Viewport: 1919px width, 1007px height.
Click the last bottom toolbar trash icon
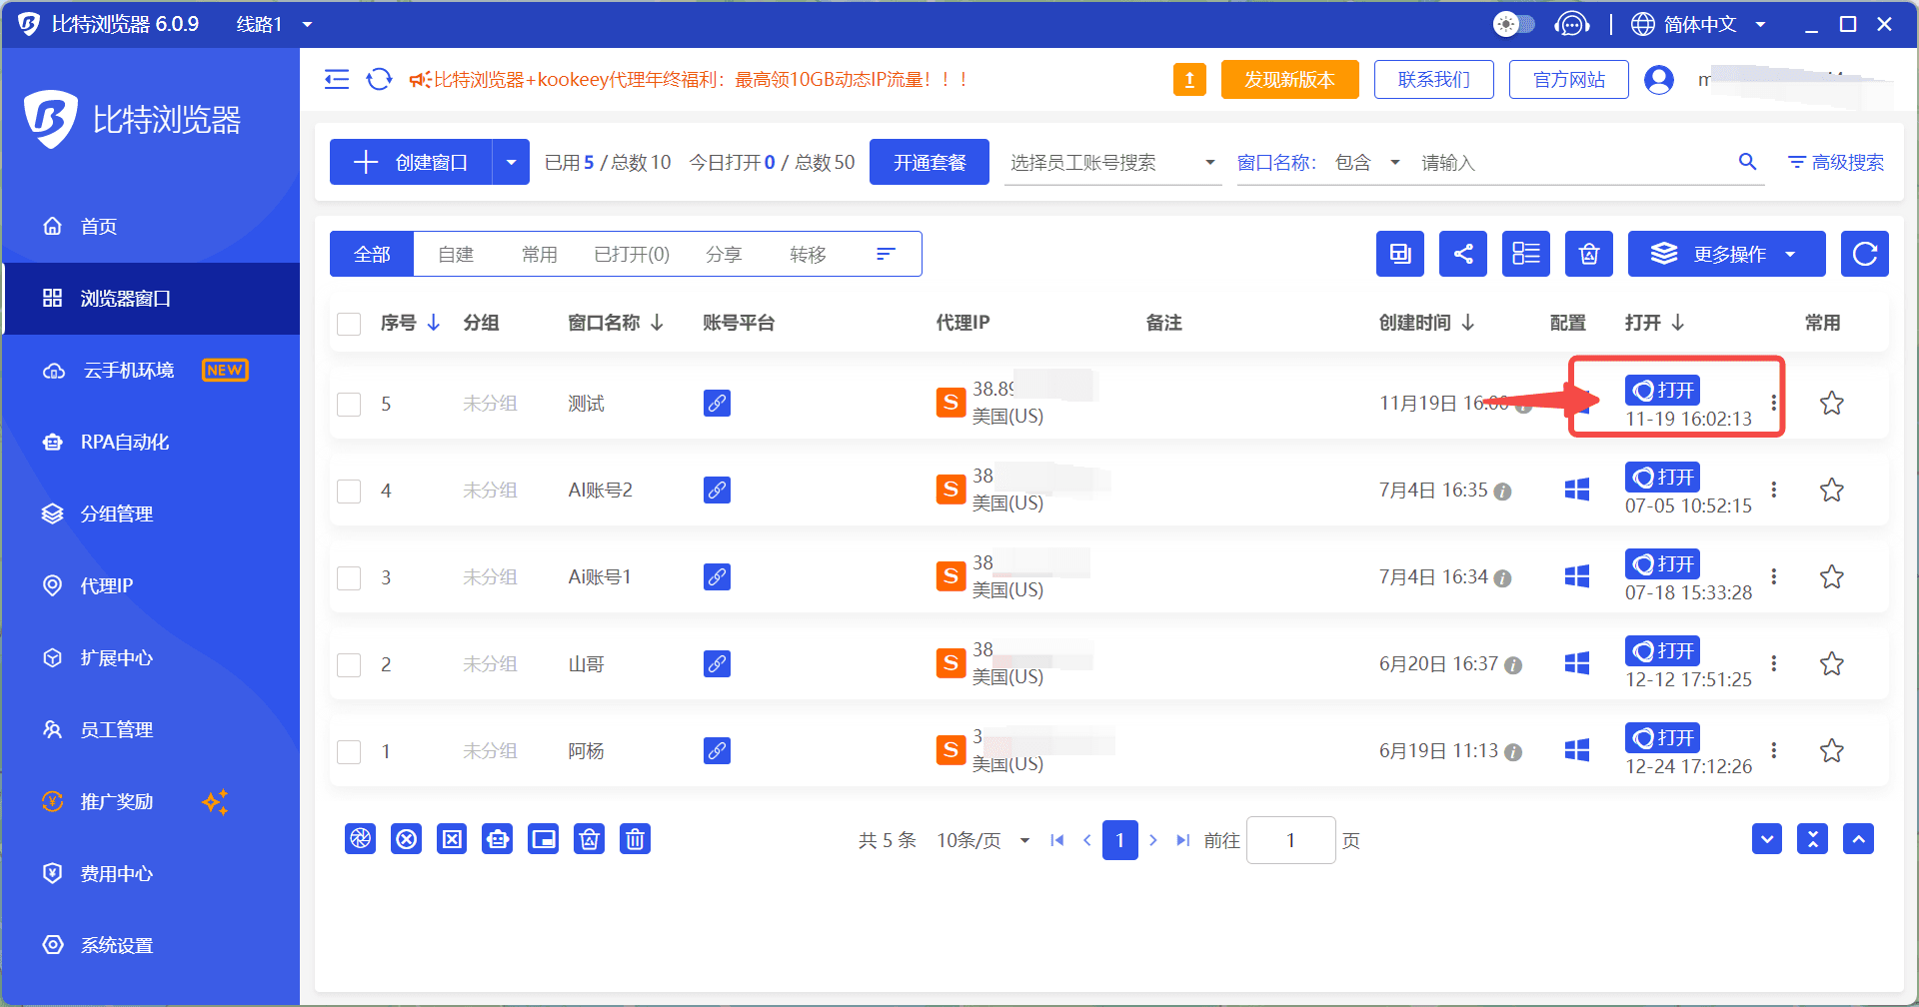tap(635, 839)
